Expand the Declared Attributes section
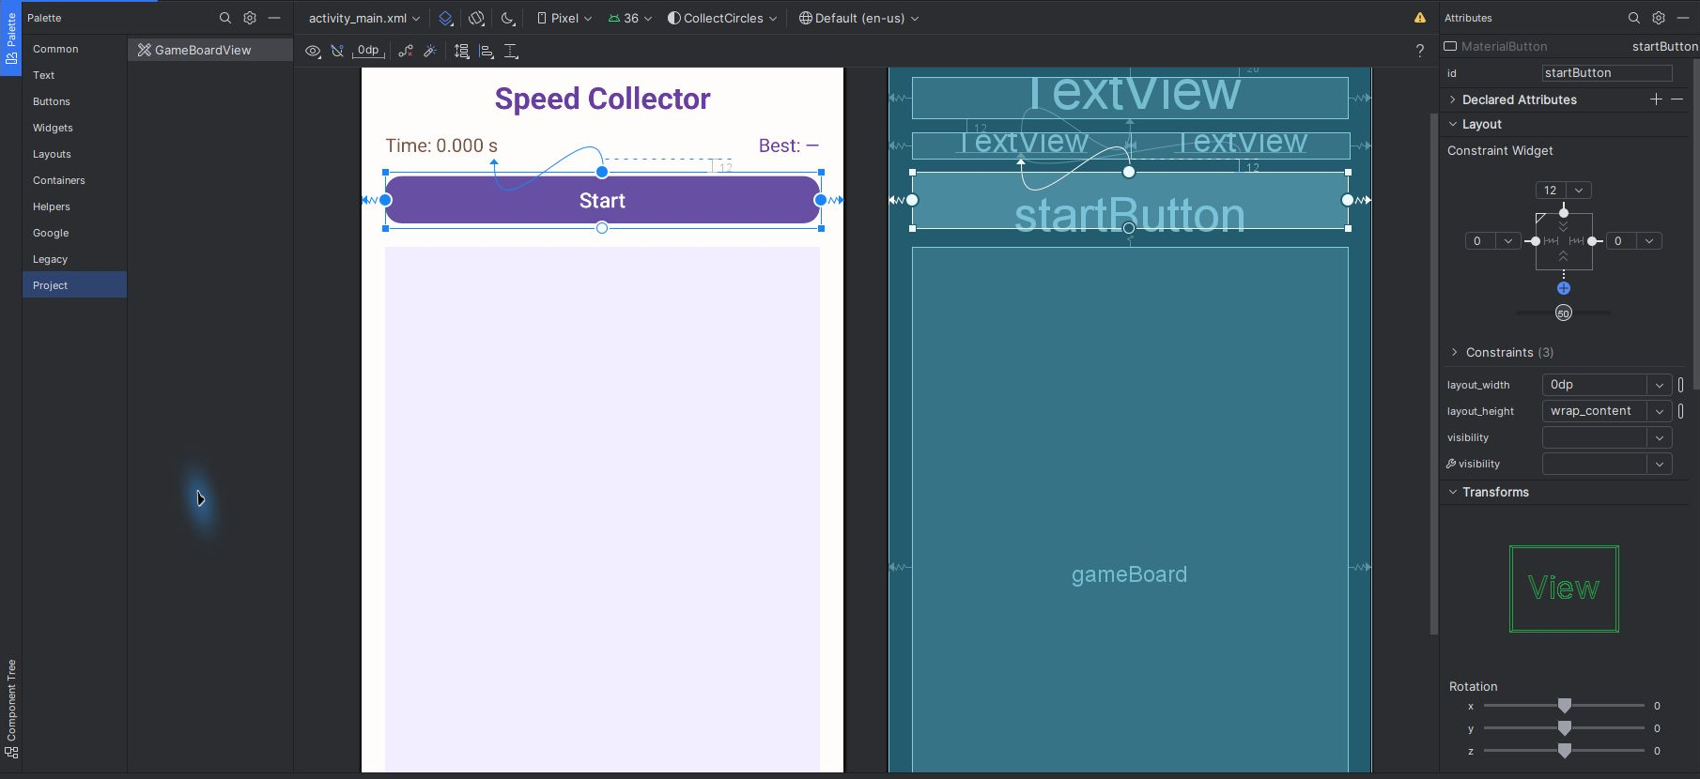1700x779 pixels. pyautogui.click(x=1453, y=99)
